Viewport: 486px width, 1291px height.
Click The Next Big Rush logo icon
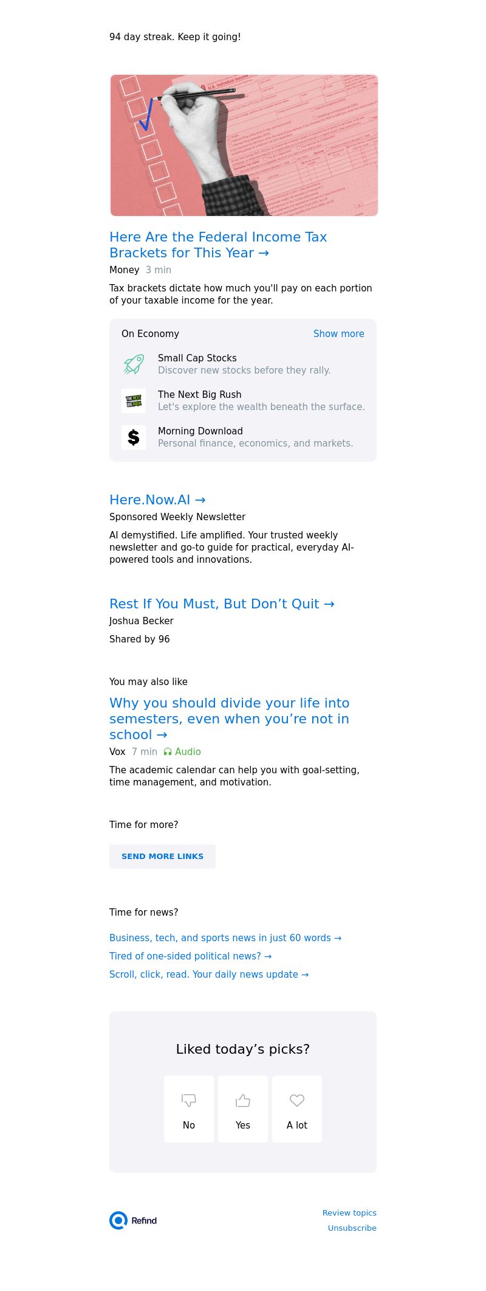click(134, 401)
